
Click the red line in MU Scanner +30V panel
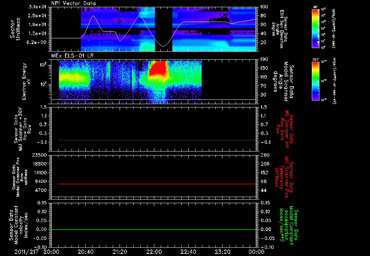point(157,140)
